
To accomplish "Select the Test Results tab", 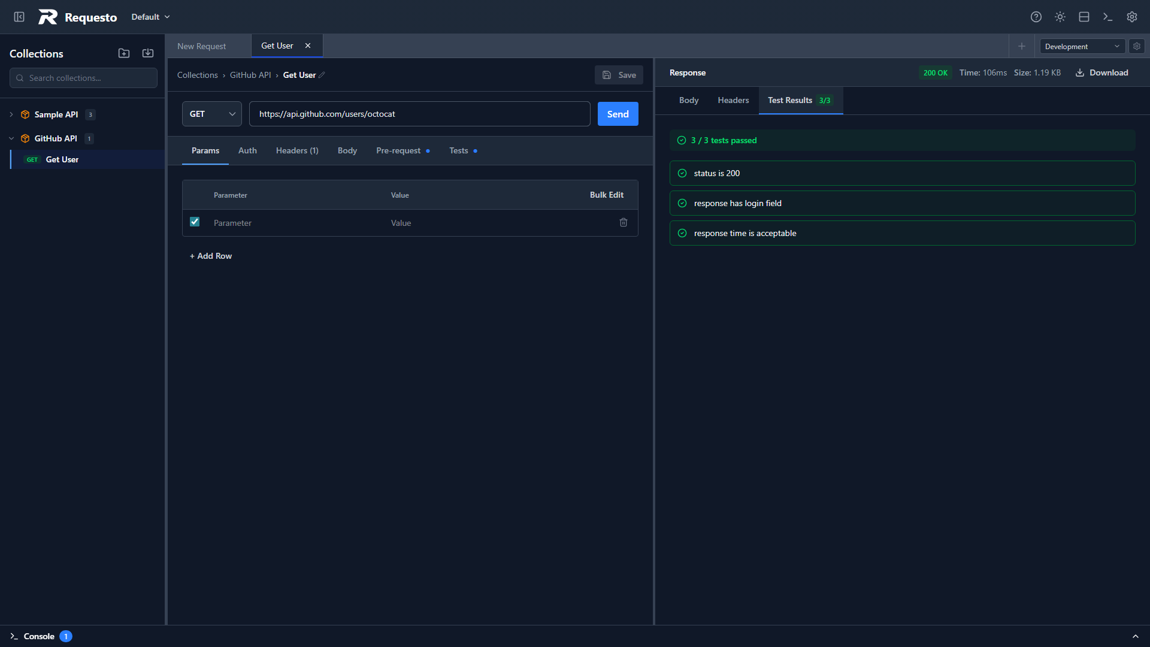I will [801, 100].
